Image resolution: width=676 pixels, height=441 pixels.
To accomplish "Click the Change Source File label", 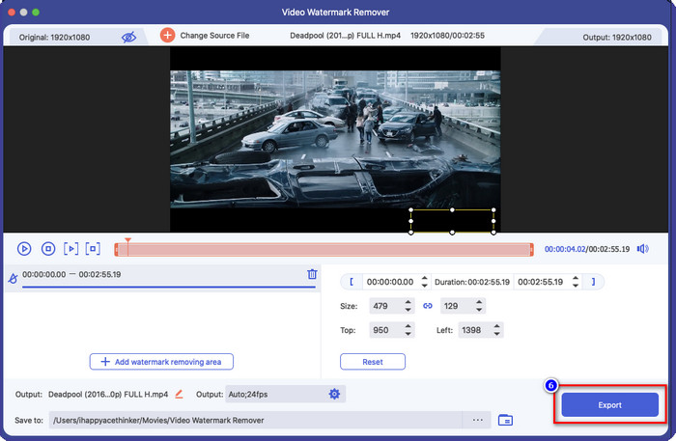I will [214, 36].
